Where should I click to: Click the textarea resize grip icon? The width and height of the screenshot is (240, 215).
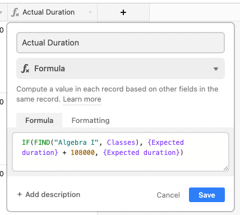[225, 168]
